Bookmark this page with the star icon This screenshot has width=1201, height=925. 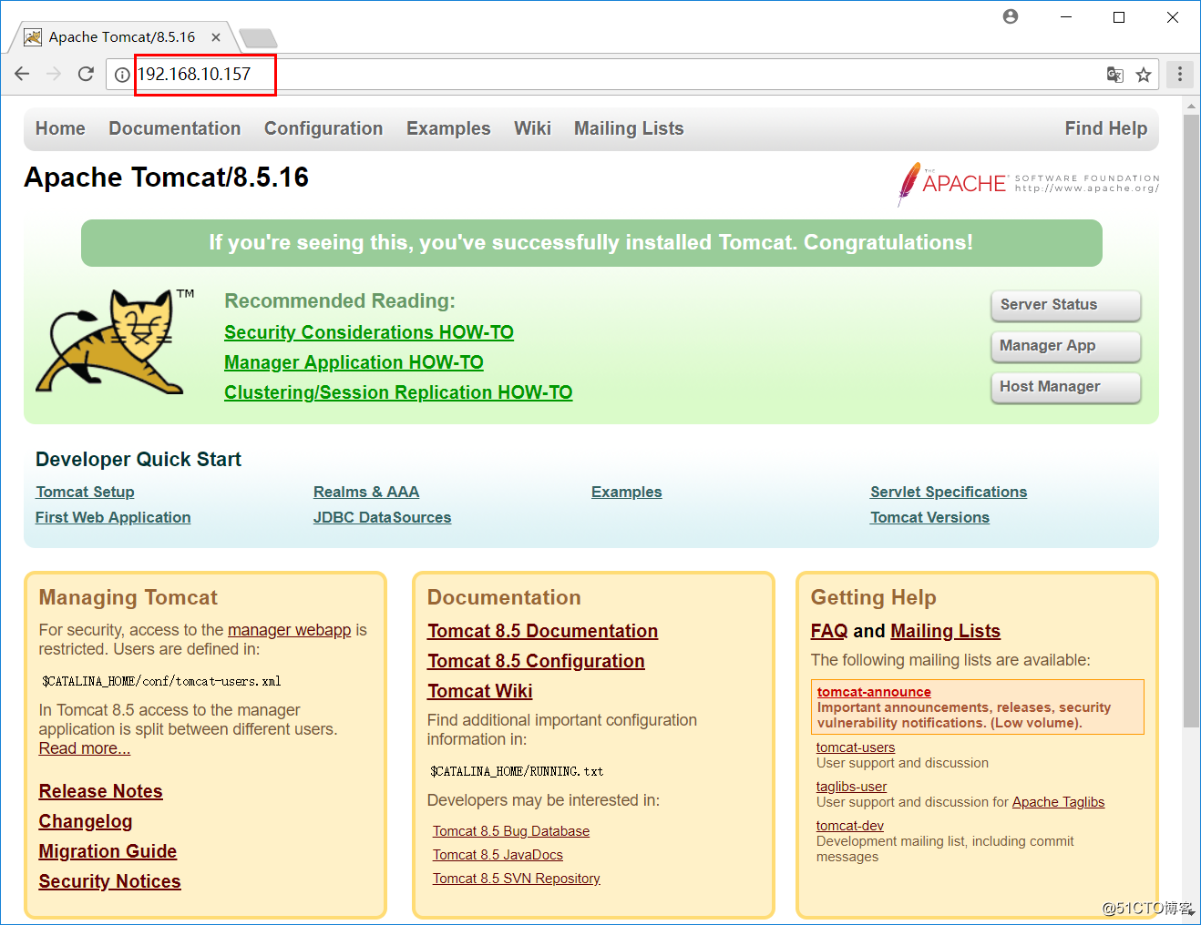(1144, 75)
